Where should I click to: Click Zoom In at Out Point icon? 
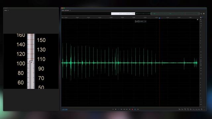[196, 109]
